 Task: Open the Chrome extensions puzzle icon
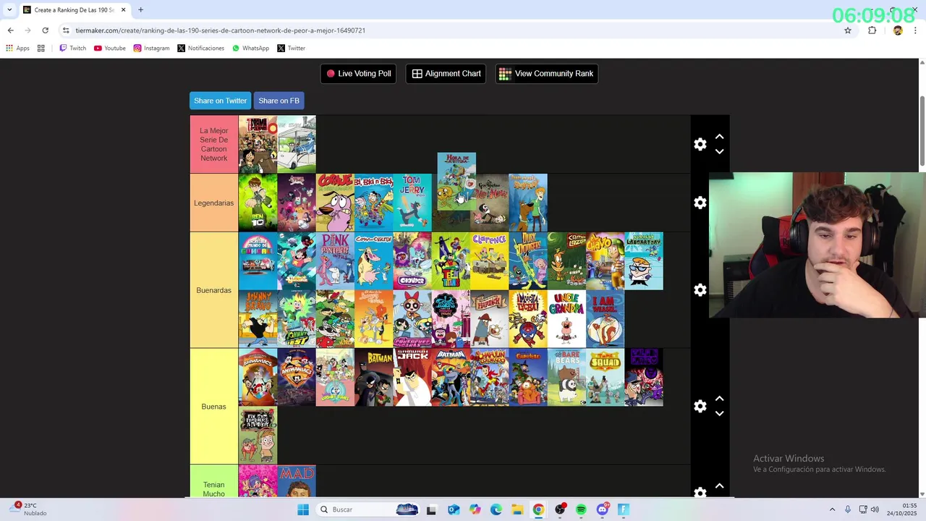point(872,30)
